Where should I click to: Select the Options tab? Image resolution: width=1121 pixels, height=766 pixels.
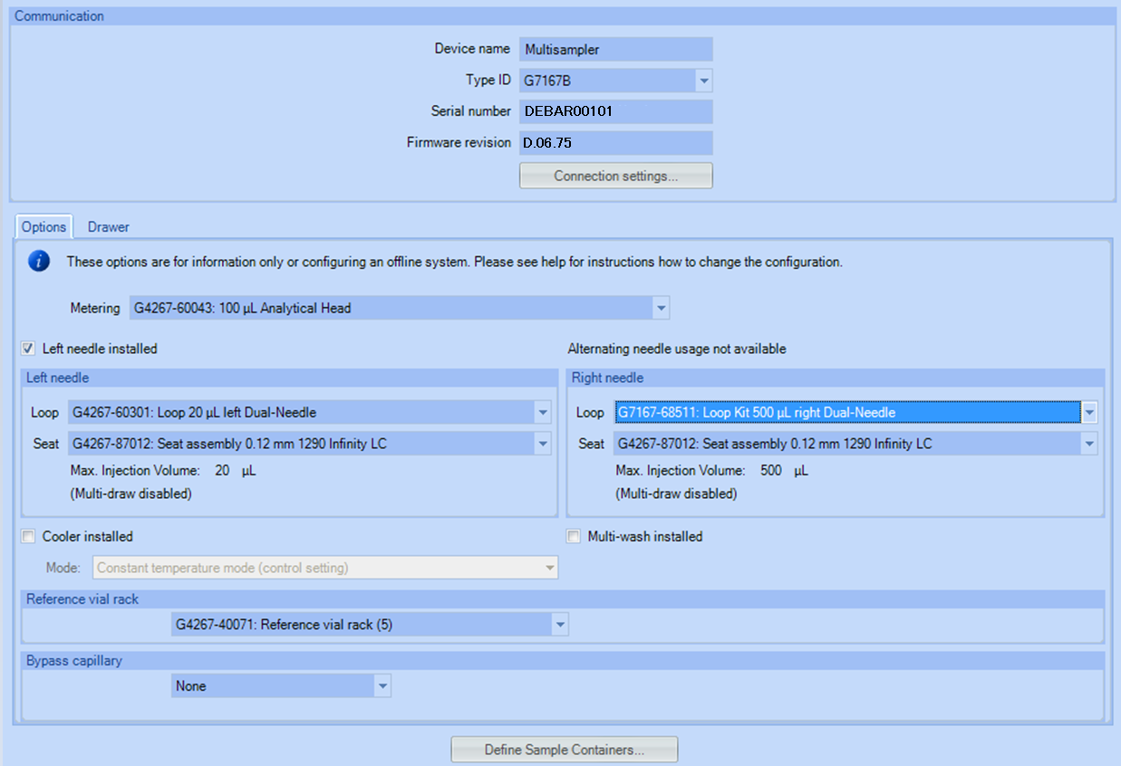[x=43, y=226]
